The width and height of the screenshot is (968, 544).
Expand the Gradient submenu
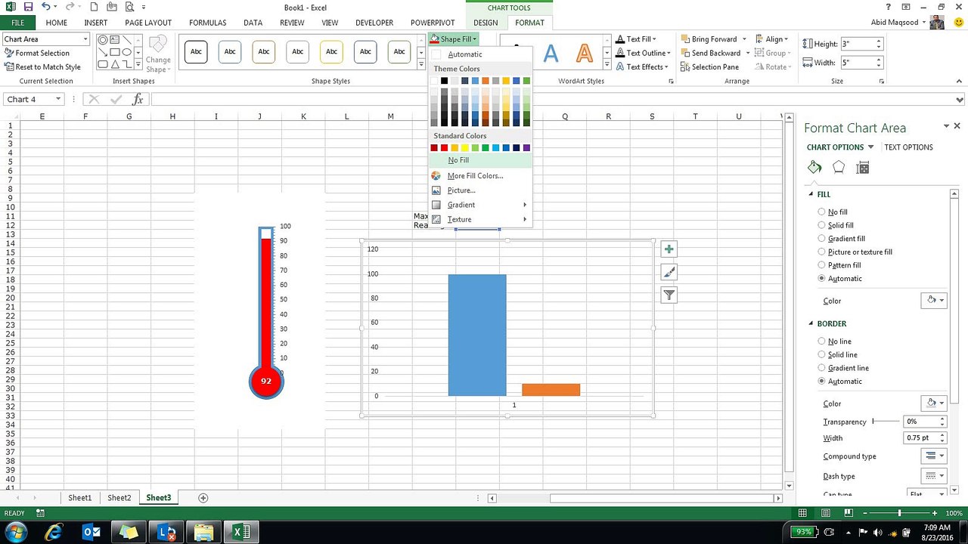coord(479,205)
